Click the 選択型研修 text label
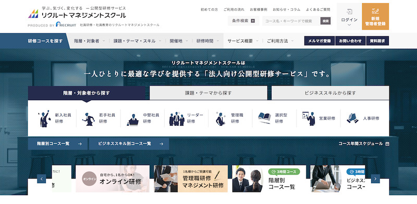417x204 pixels. 281,118
